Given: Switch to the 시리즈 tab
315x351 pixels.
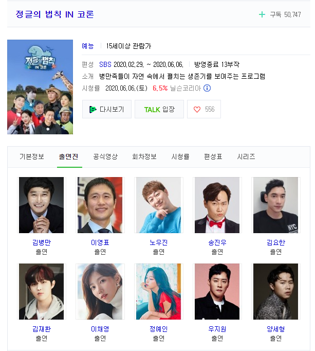Looking at the screenshot, I should click(x=246, y=156).
